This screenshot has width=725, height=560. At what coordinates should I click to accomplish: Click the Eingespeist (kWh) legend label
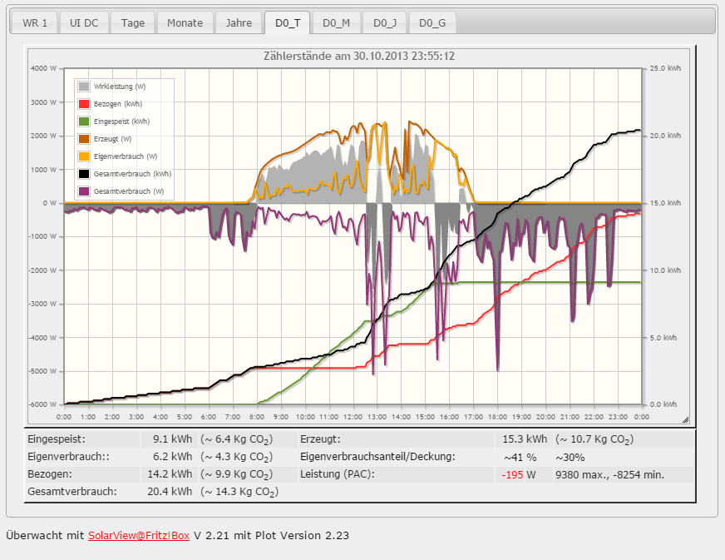121,121
